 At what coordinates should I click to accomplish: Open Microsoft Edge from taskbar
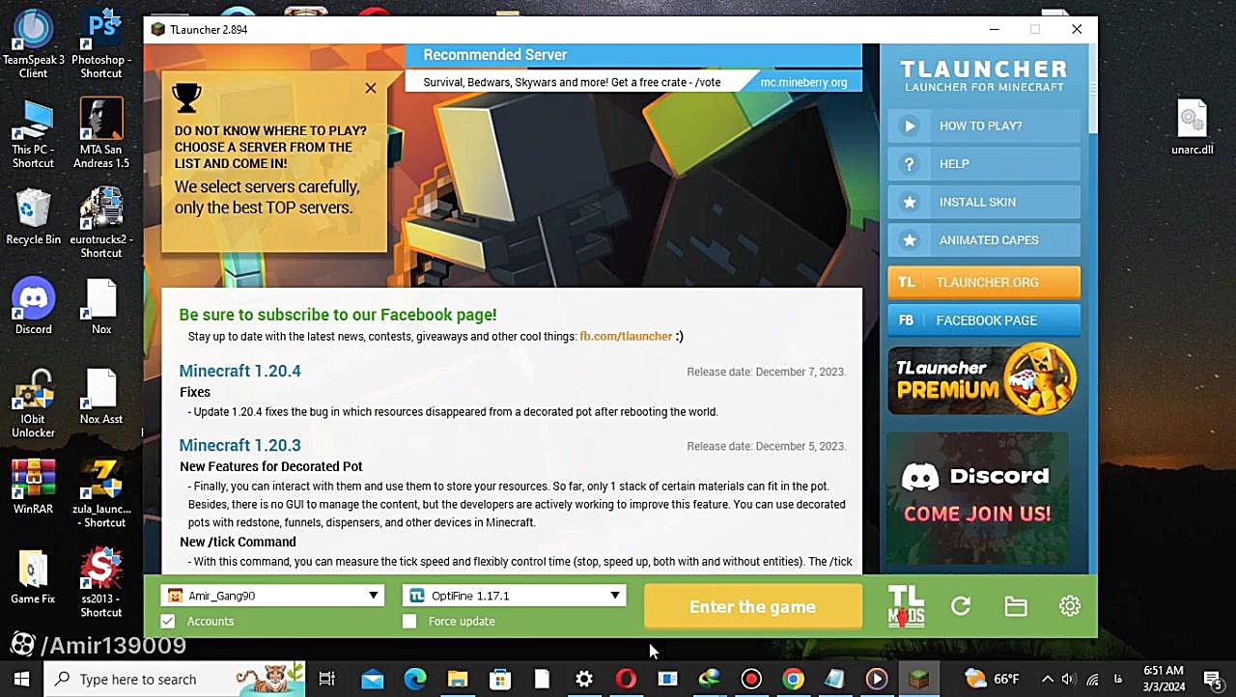pyautogui.click(x=415, y=679)
